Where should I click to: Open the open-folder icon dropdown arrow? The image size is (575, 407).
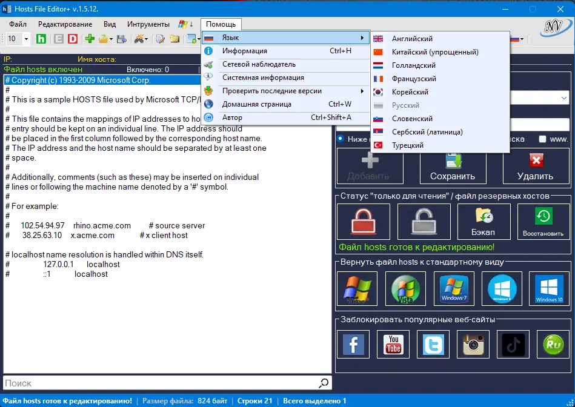coord(111,39)
